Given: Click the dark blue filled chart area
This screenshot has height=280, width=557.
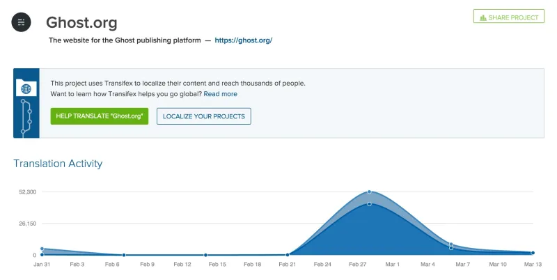Looking at the screenshot, I should point(369,233).
